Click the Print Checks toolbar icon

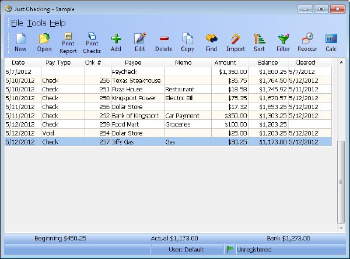coord(92,43)
